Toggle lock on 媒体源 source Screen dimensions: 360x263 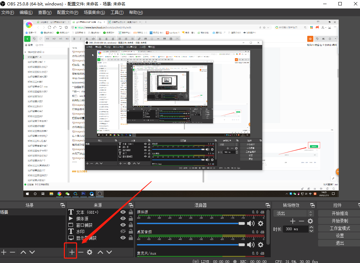130,218
